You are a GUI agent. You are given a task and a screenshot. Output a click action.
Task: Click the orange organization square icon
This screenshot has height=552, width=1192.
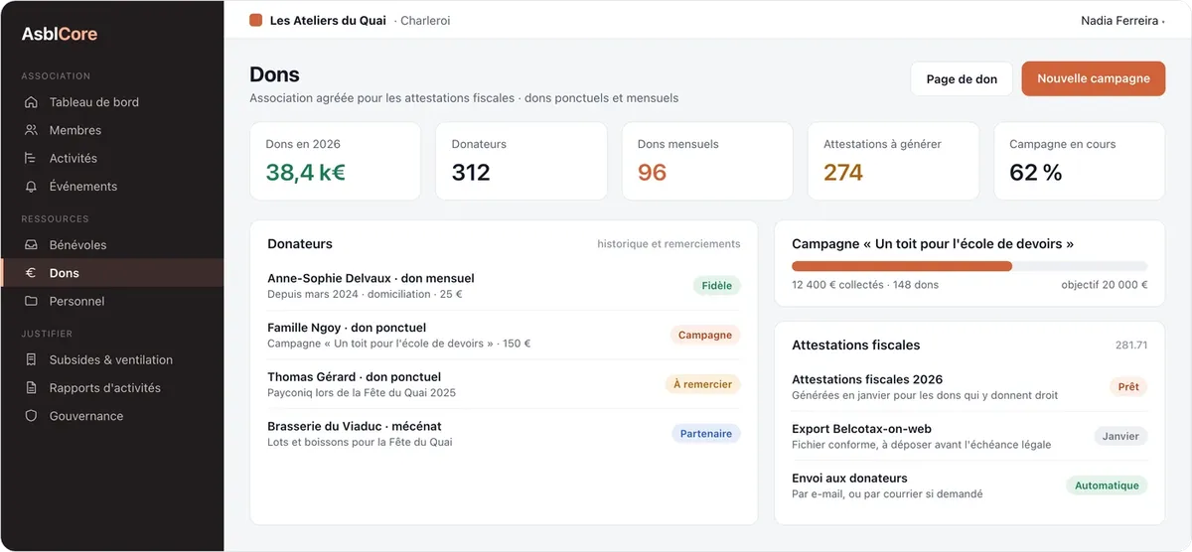[x=256, y=20]
